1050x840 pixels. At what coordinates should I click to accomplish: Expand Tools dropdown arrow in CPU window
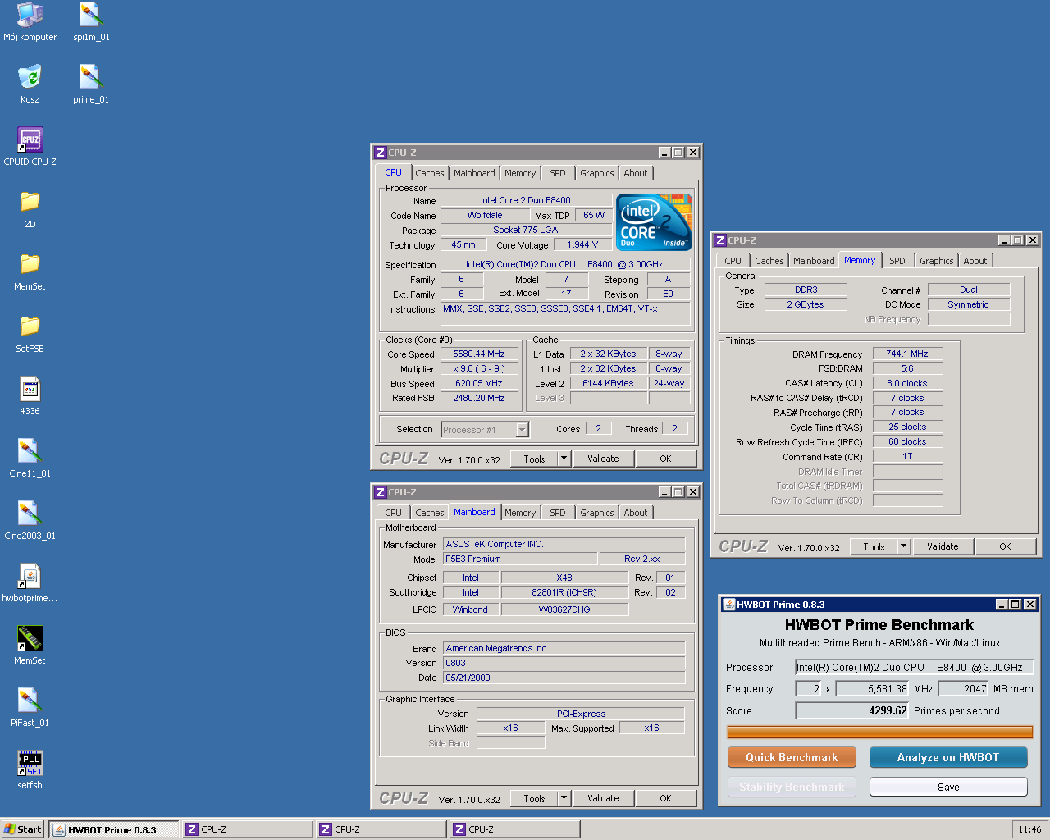click(x=564, y=459)
